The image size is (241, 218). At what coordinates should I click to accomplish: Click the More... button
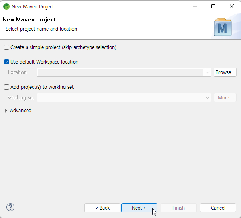click(225, 98)
